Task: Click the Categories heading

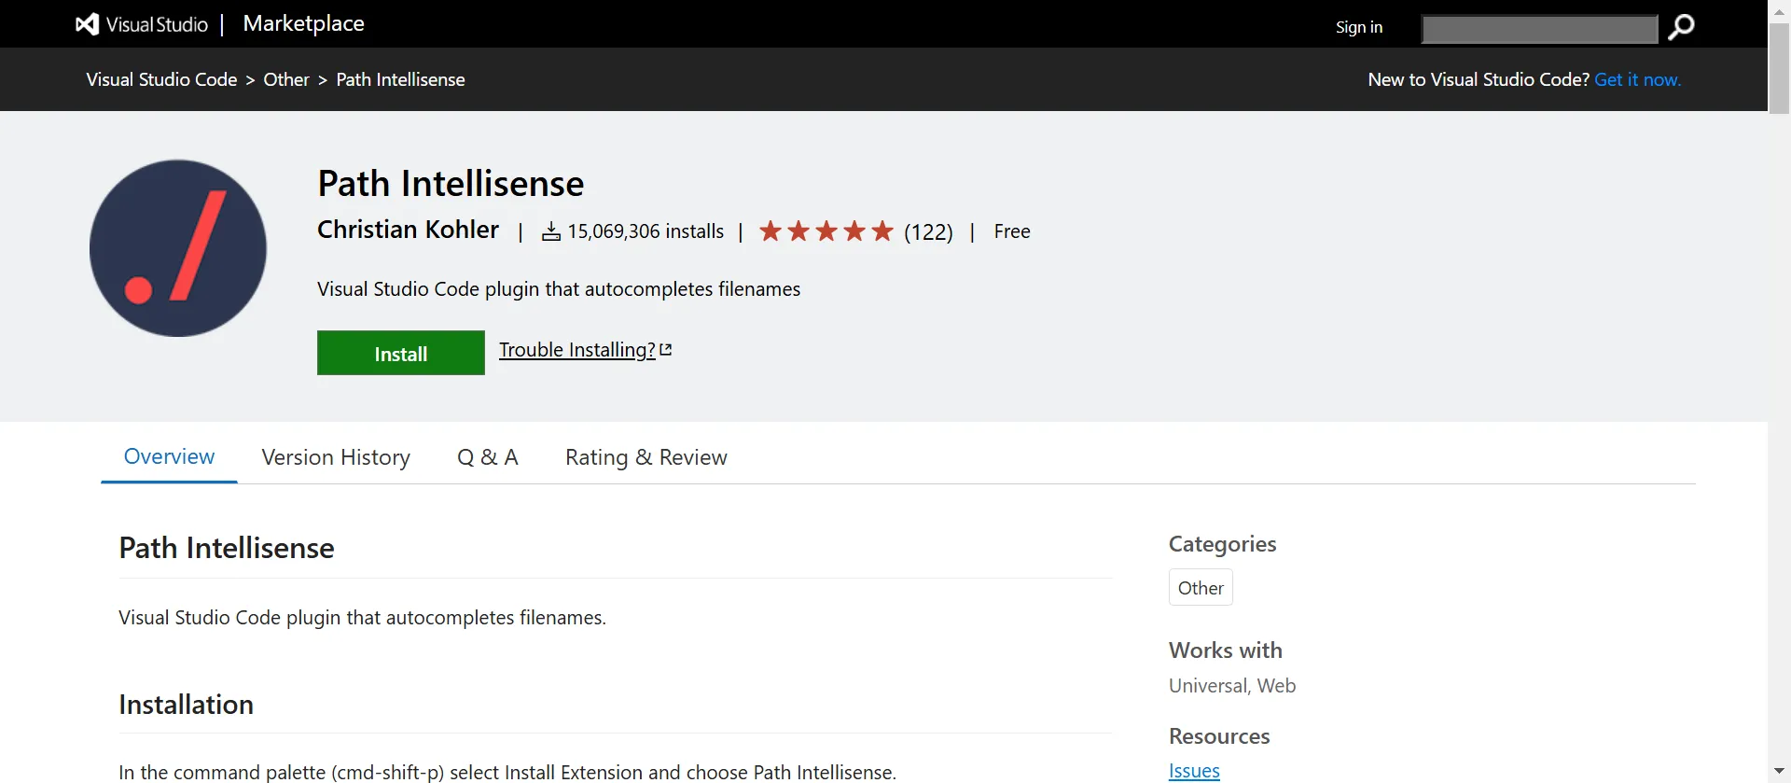Action: 1223,544
